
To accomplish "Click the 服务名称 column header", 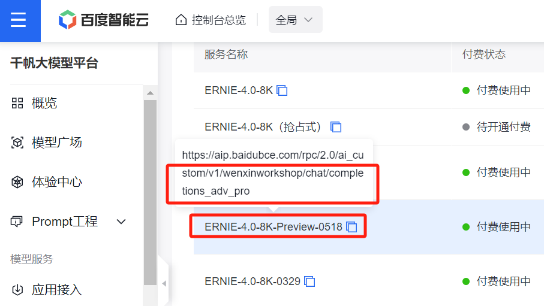I will tap(226, 54).
